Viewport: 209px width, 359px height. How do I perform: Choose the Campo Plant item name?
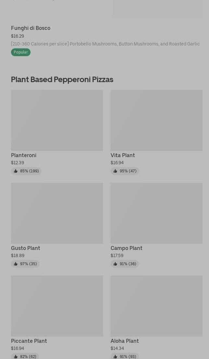pos(127,248)
